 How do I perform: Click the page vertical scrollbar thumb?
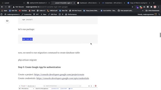(160, 35)
